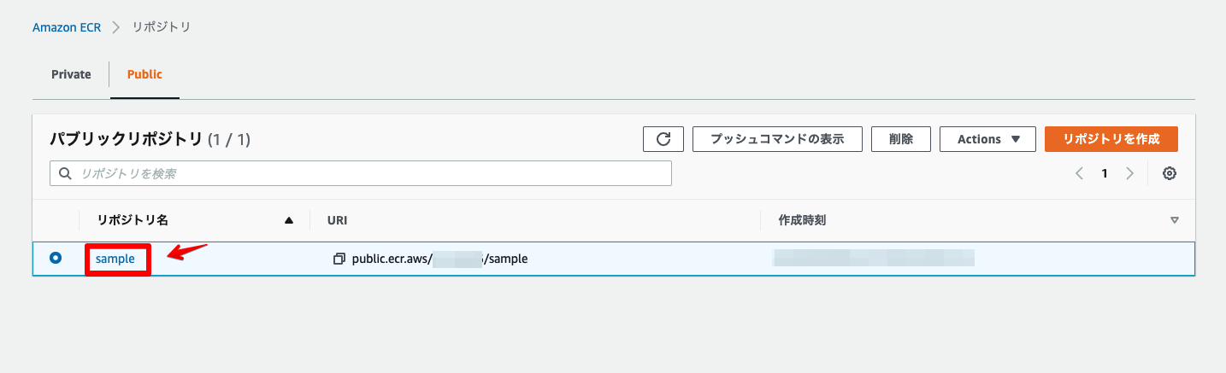Open table preferences gear icon
This screenshot has height=373, width=1226.
tap(1170, 173)
